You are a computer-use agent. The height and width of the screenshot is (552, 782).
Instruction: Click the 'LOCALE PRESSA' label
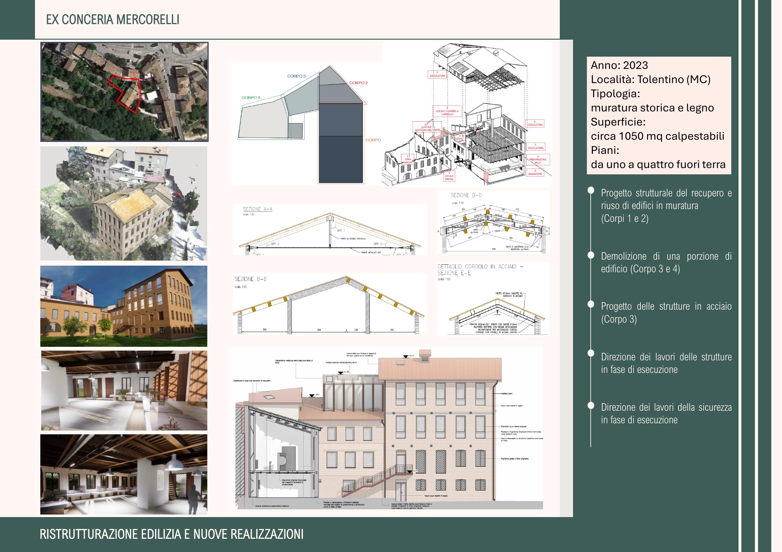pyautogui.click(x=449, y=176)
